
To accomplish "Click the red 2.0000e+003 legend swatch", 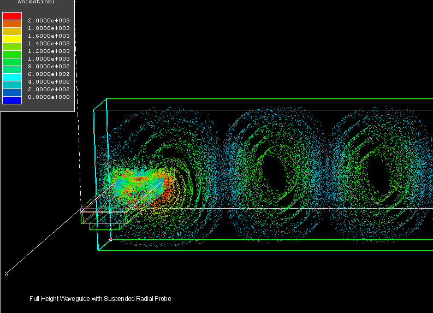I will (x=12, y=16).
